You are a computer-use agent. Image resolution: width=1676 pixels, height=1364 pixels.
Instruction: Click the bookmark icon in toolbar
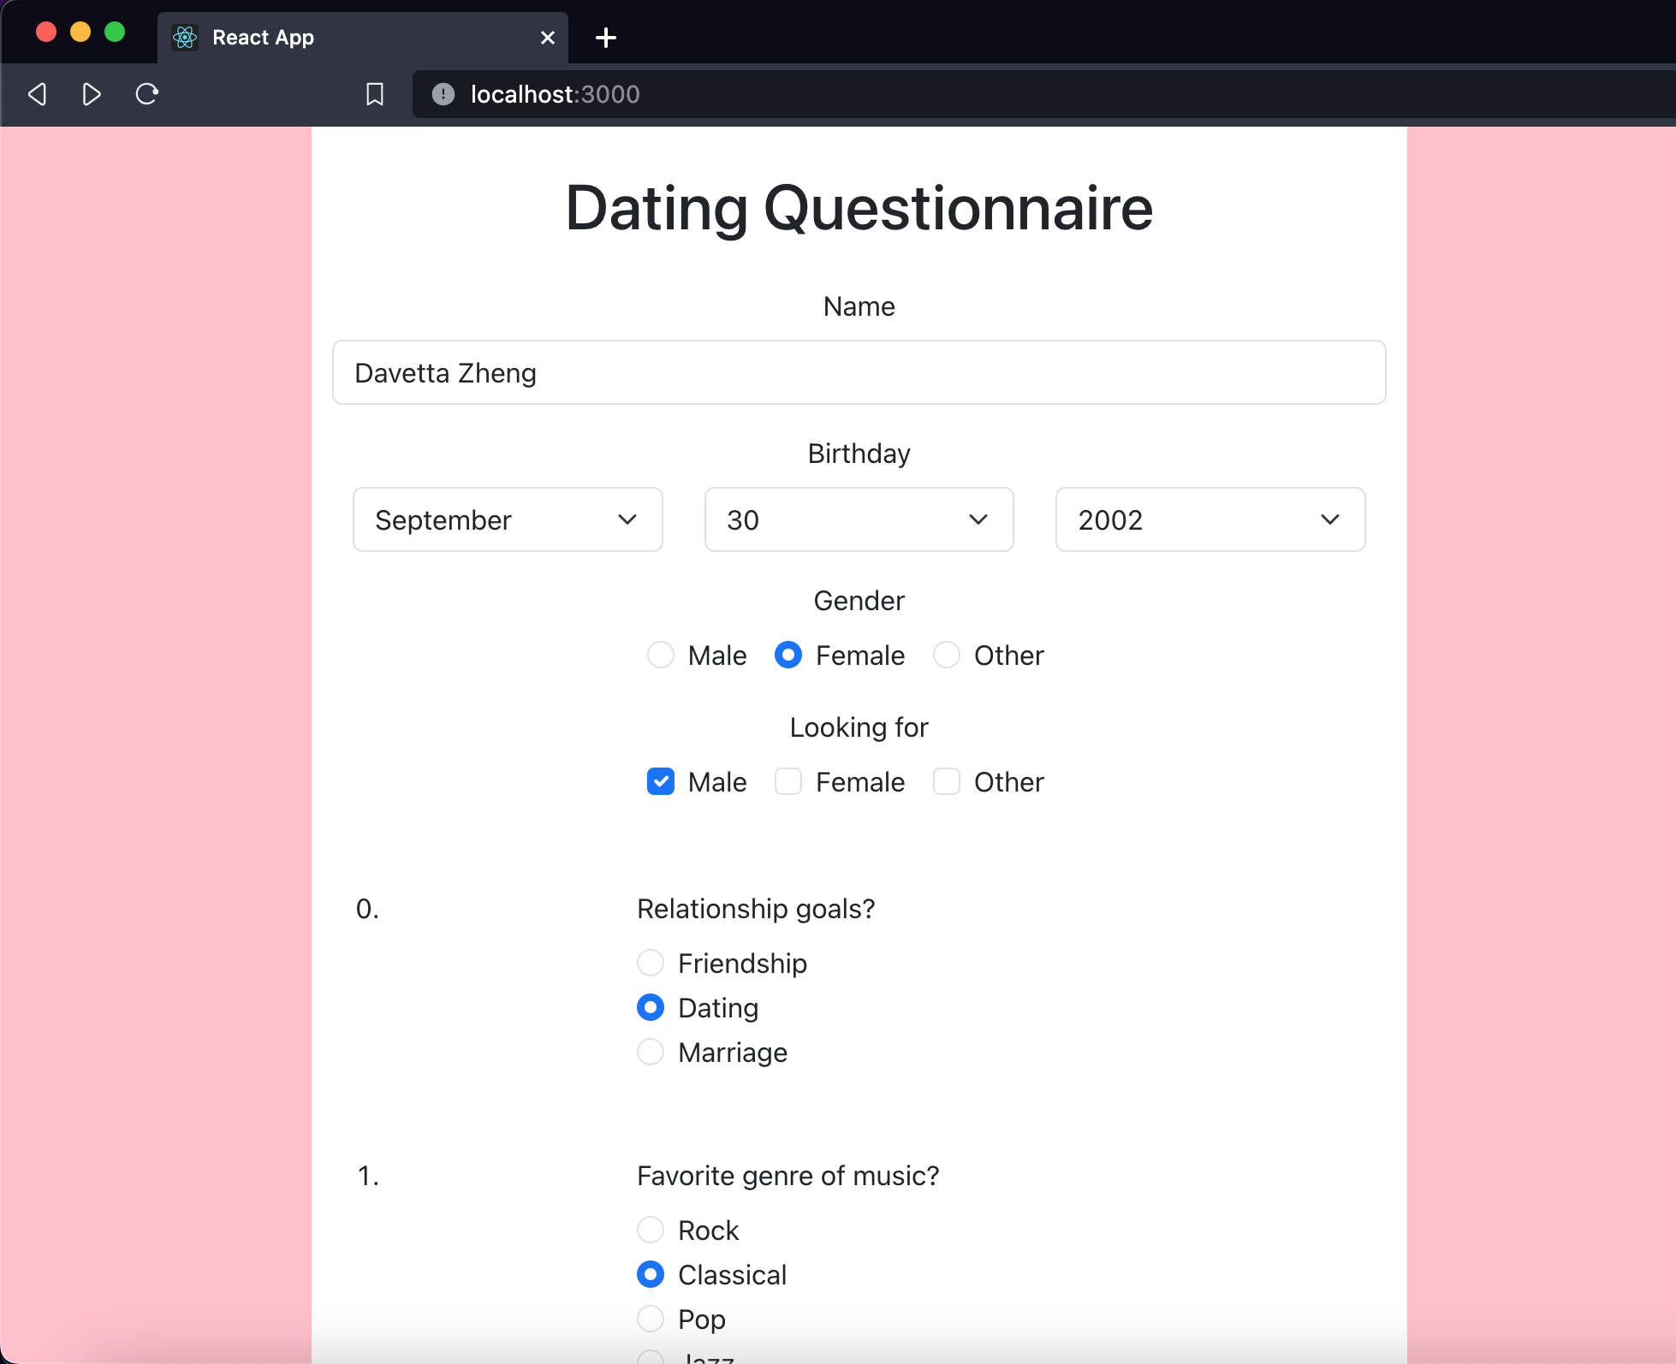[374, 94]
